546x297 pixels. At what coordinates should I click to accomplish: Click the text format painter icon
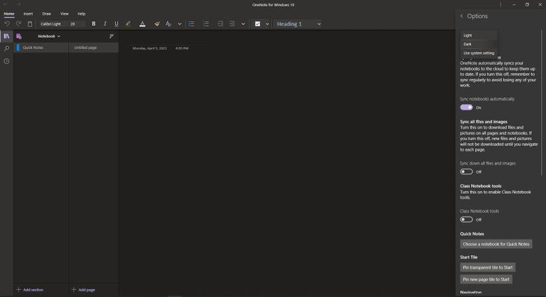[x=168, y=24]
